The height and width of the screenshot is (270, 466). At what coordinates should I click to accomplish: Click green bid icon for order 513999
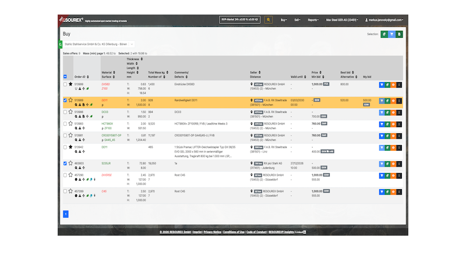click(387, 84)
